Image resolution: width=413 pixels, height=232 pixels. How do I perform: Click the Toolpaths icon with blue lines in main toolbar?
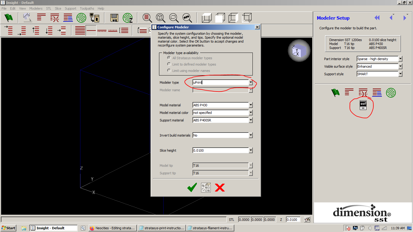pyautogui.click(x=68, y=18)
